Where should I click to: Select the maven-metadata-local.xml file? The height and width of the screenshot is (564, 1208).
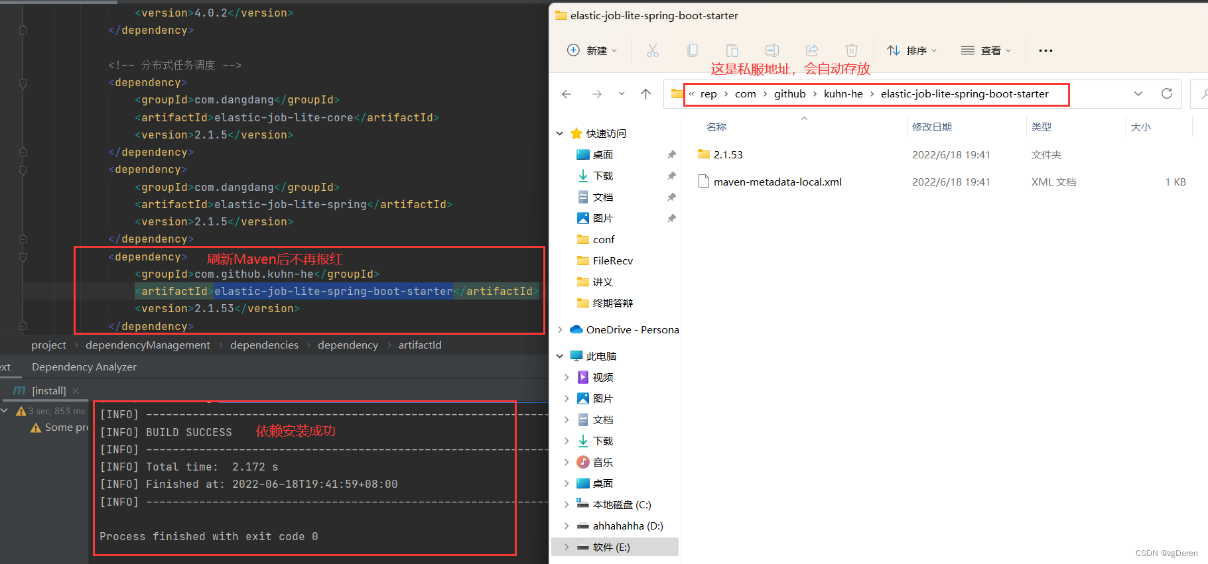click(777, 182)
